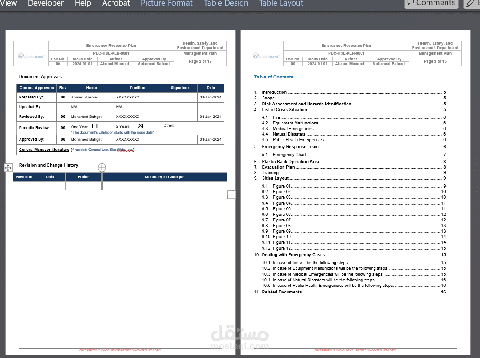Click the Table of Contents heading

[273, 77]
